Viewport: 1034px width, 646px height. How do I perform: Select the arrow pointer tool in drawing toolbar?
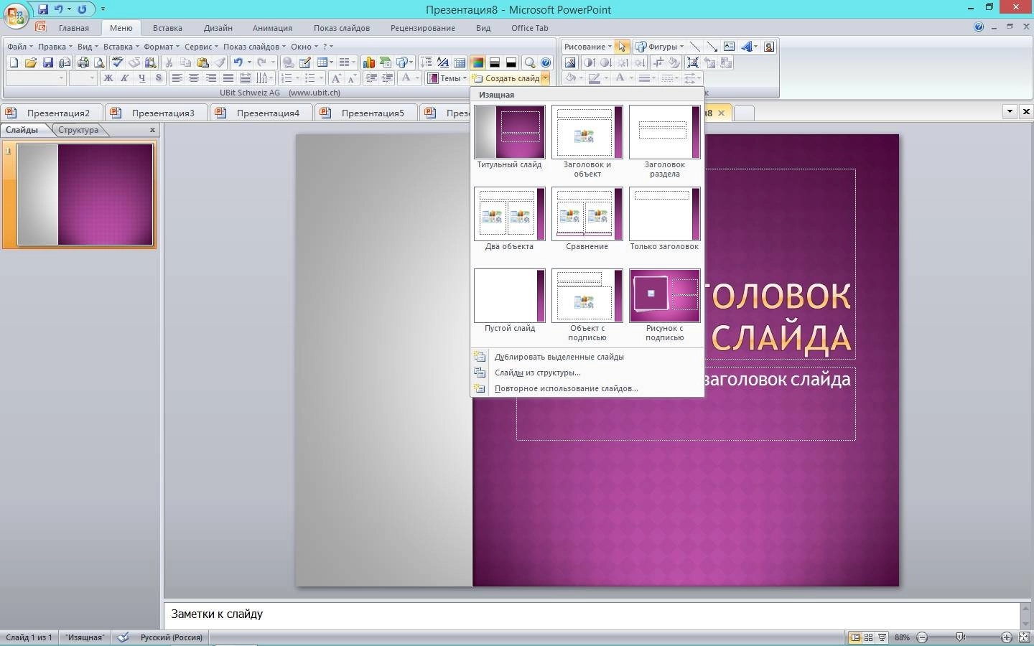tap(622, 47)
